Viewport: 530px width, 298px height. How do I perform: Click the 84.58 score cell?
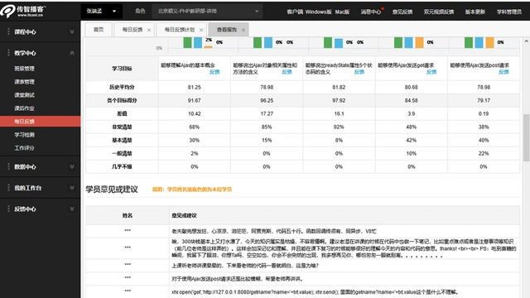pyautogui.click(x=412, y=100)
